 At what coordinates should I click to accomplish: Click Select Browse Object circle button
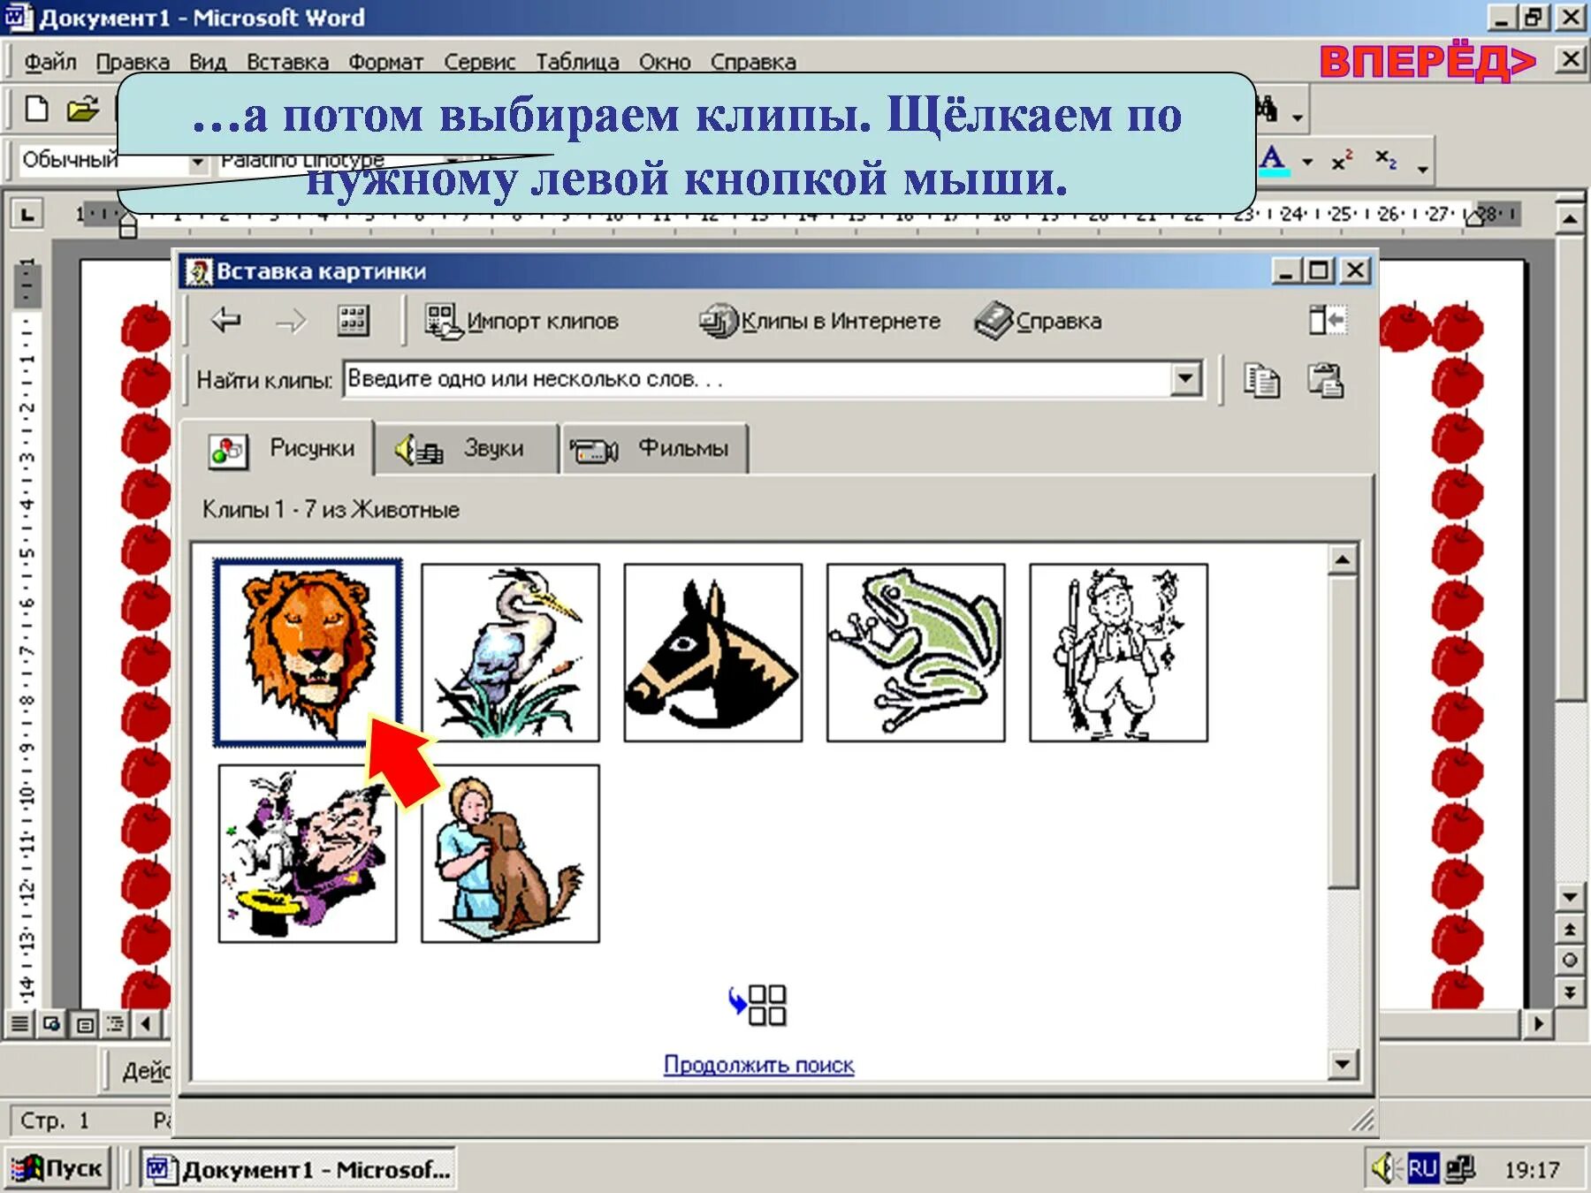click(1569, 960)
